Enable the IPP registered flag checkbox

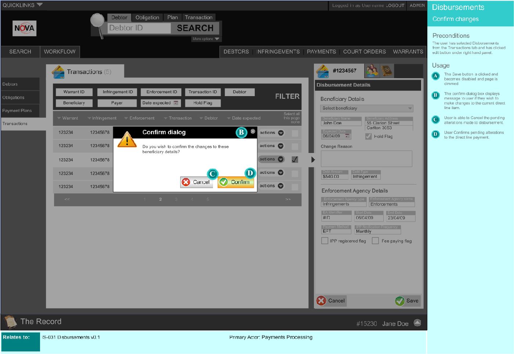pyautogui.click(x=325, y=241)
